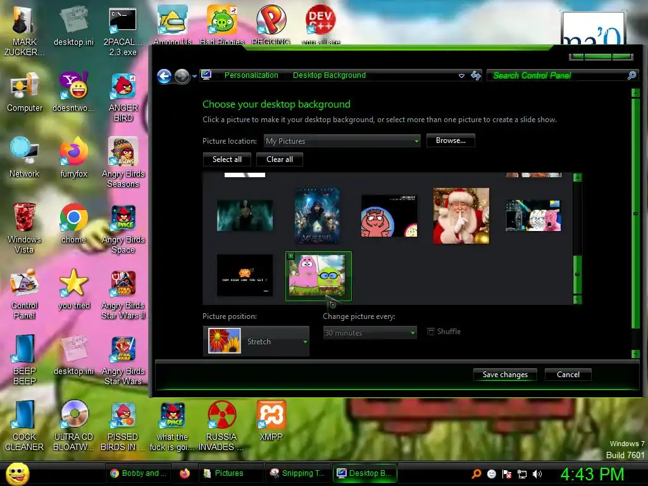Open the Picture location My Pictures dropdown
This screenshot has width=648, height=486.
342,141
